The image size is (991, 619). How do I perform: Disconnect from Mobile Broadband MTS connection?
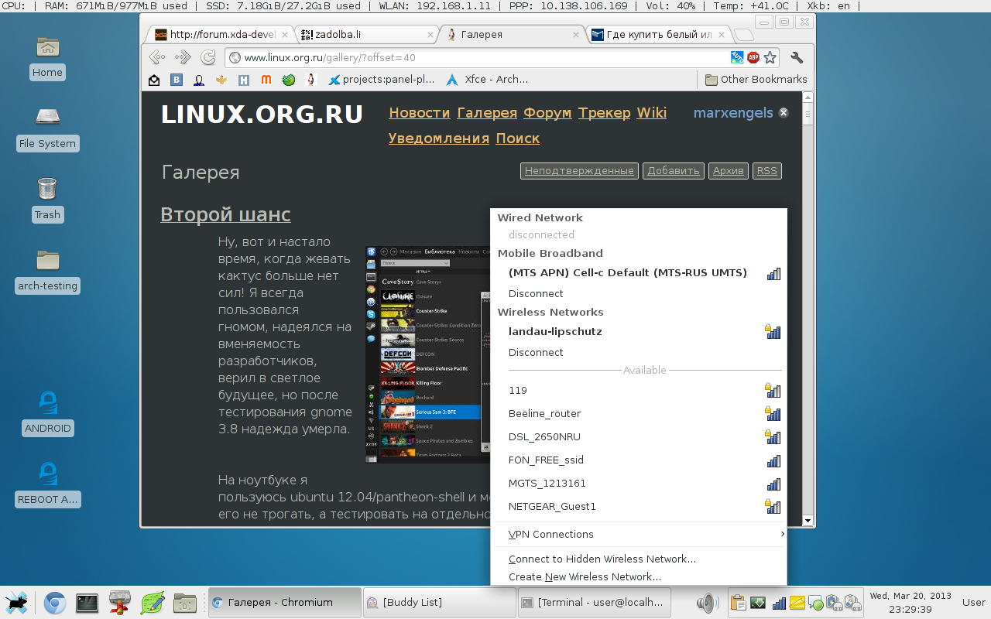coord(536,294)
